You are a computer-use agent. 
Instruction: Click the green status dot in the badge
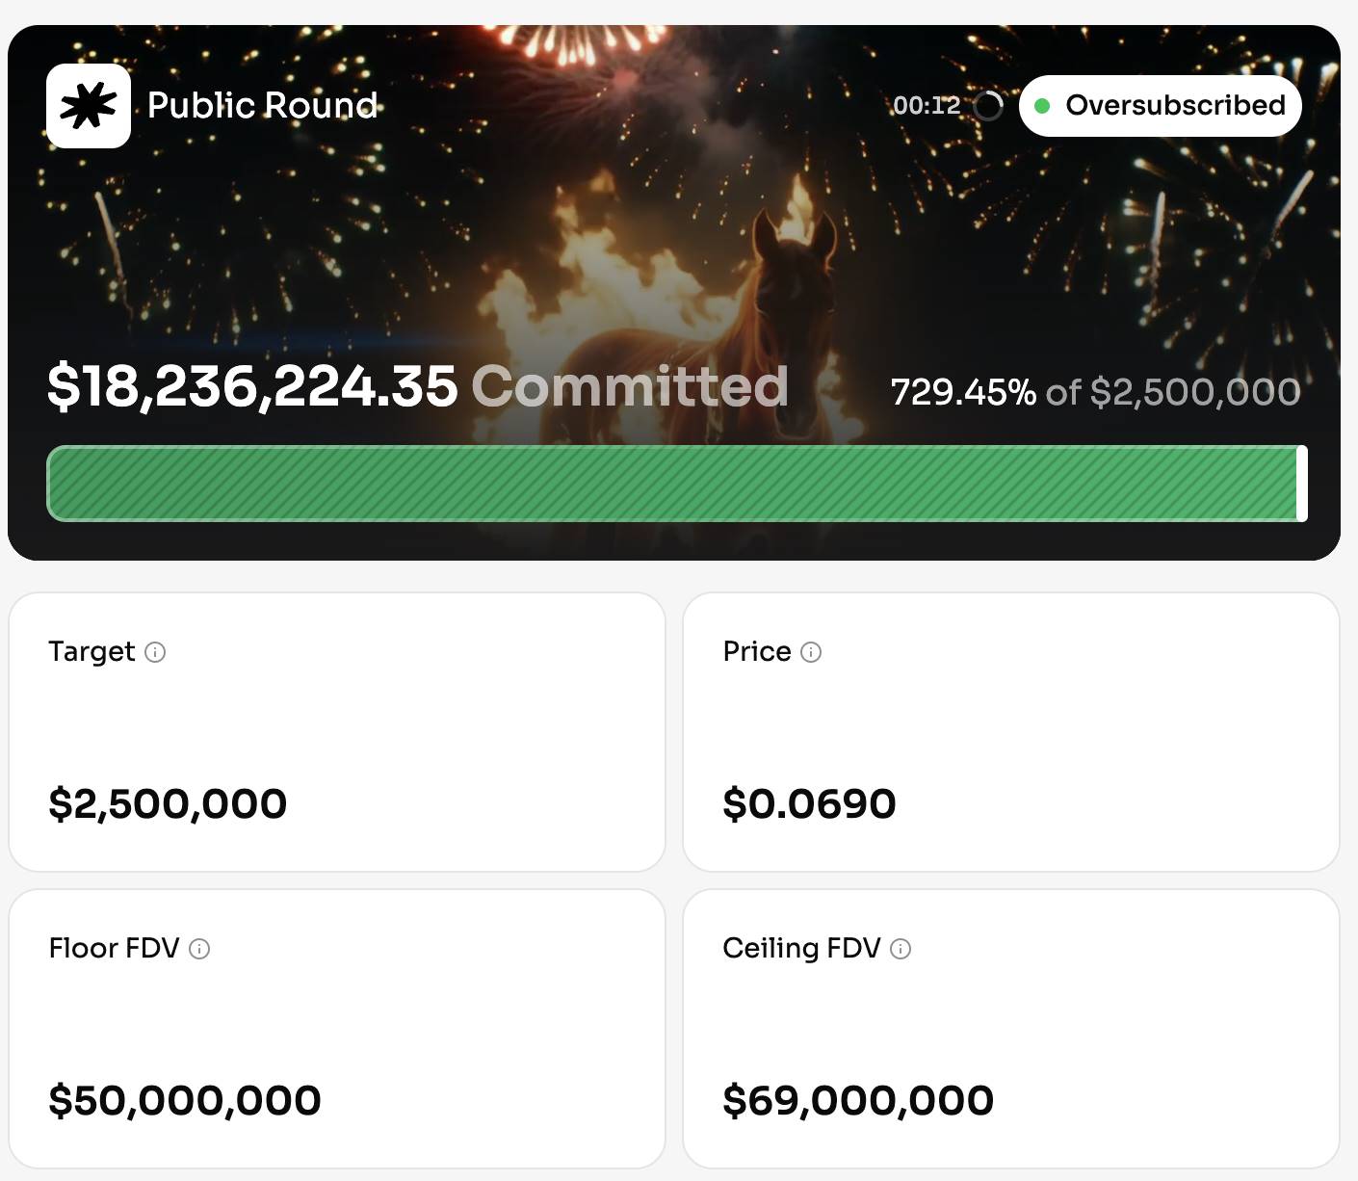tap(1042, 106)
